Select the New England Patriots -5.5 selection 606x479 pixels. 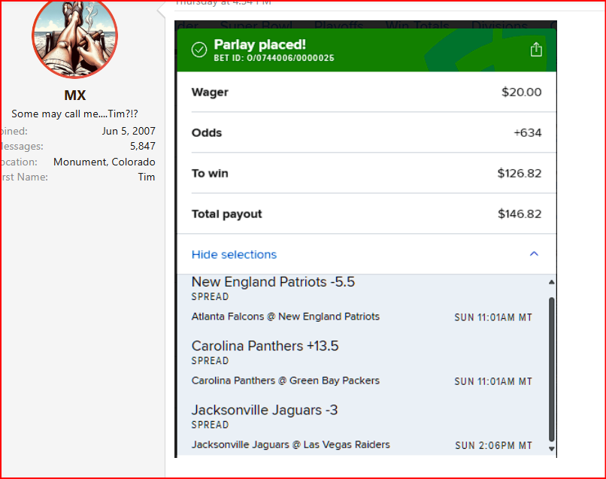273,282
